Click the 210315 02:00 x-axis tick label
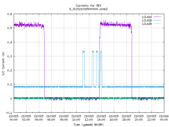This screenshot has height=127, width=169. click(x=26, y=118)
